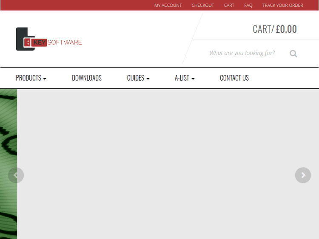Open the FAQ page link

pyautogui.click(x=248, y=6)
